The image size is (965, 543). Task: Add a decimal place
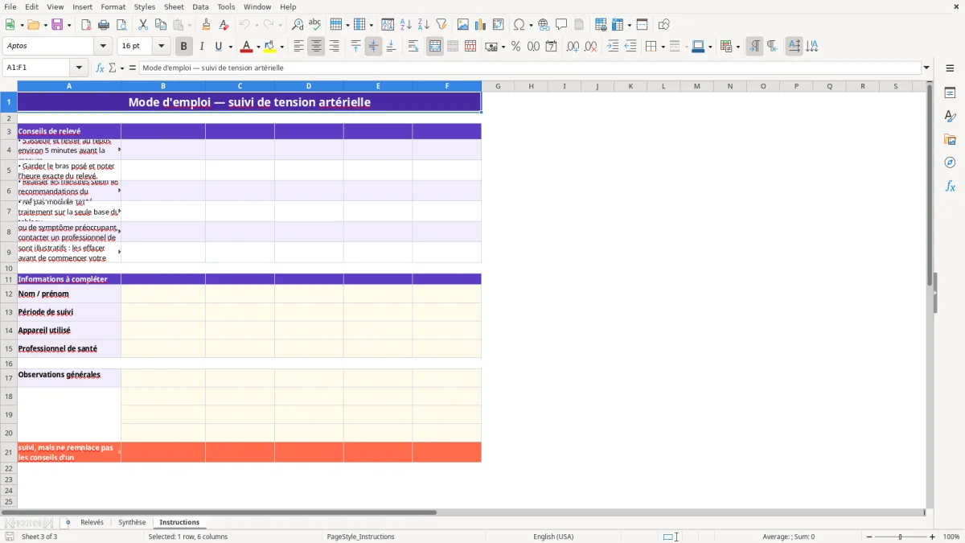point(573,47)
